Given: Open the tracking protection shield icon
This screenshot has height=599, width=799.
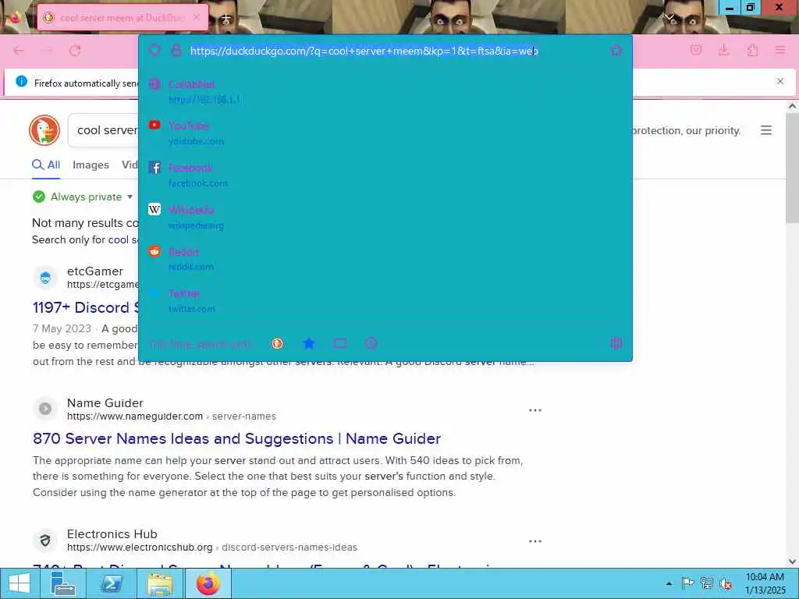Looking at the screenshot, I should pos(154,50).
